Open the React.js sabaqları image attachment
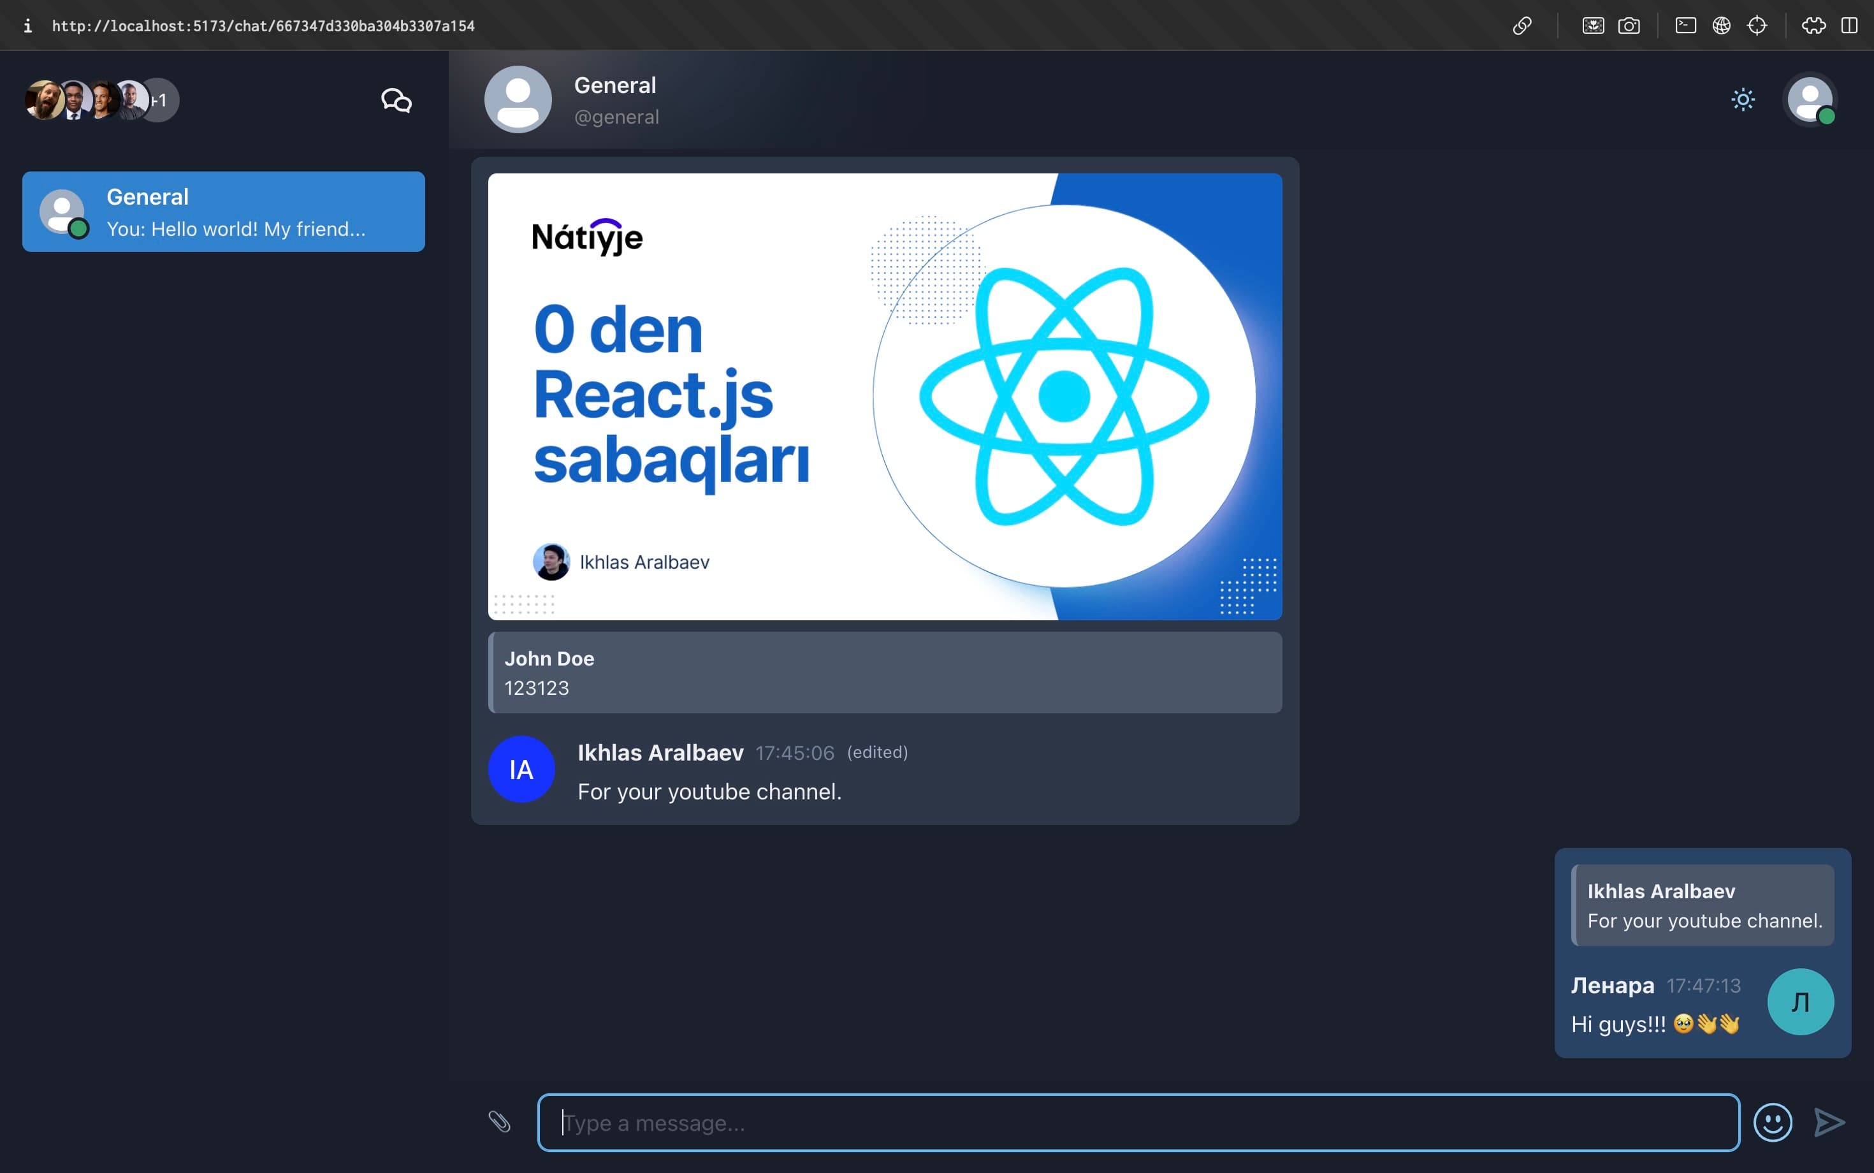 click(884, 397)
